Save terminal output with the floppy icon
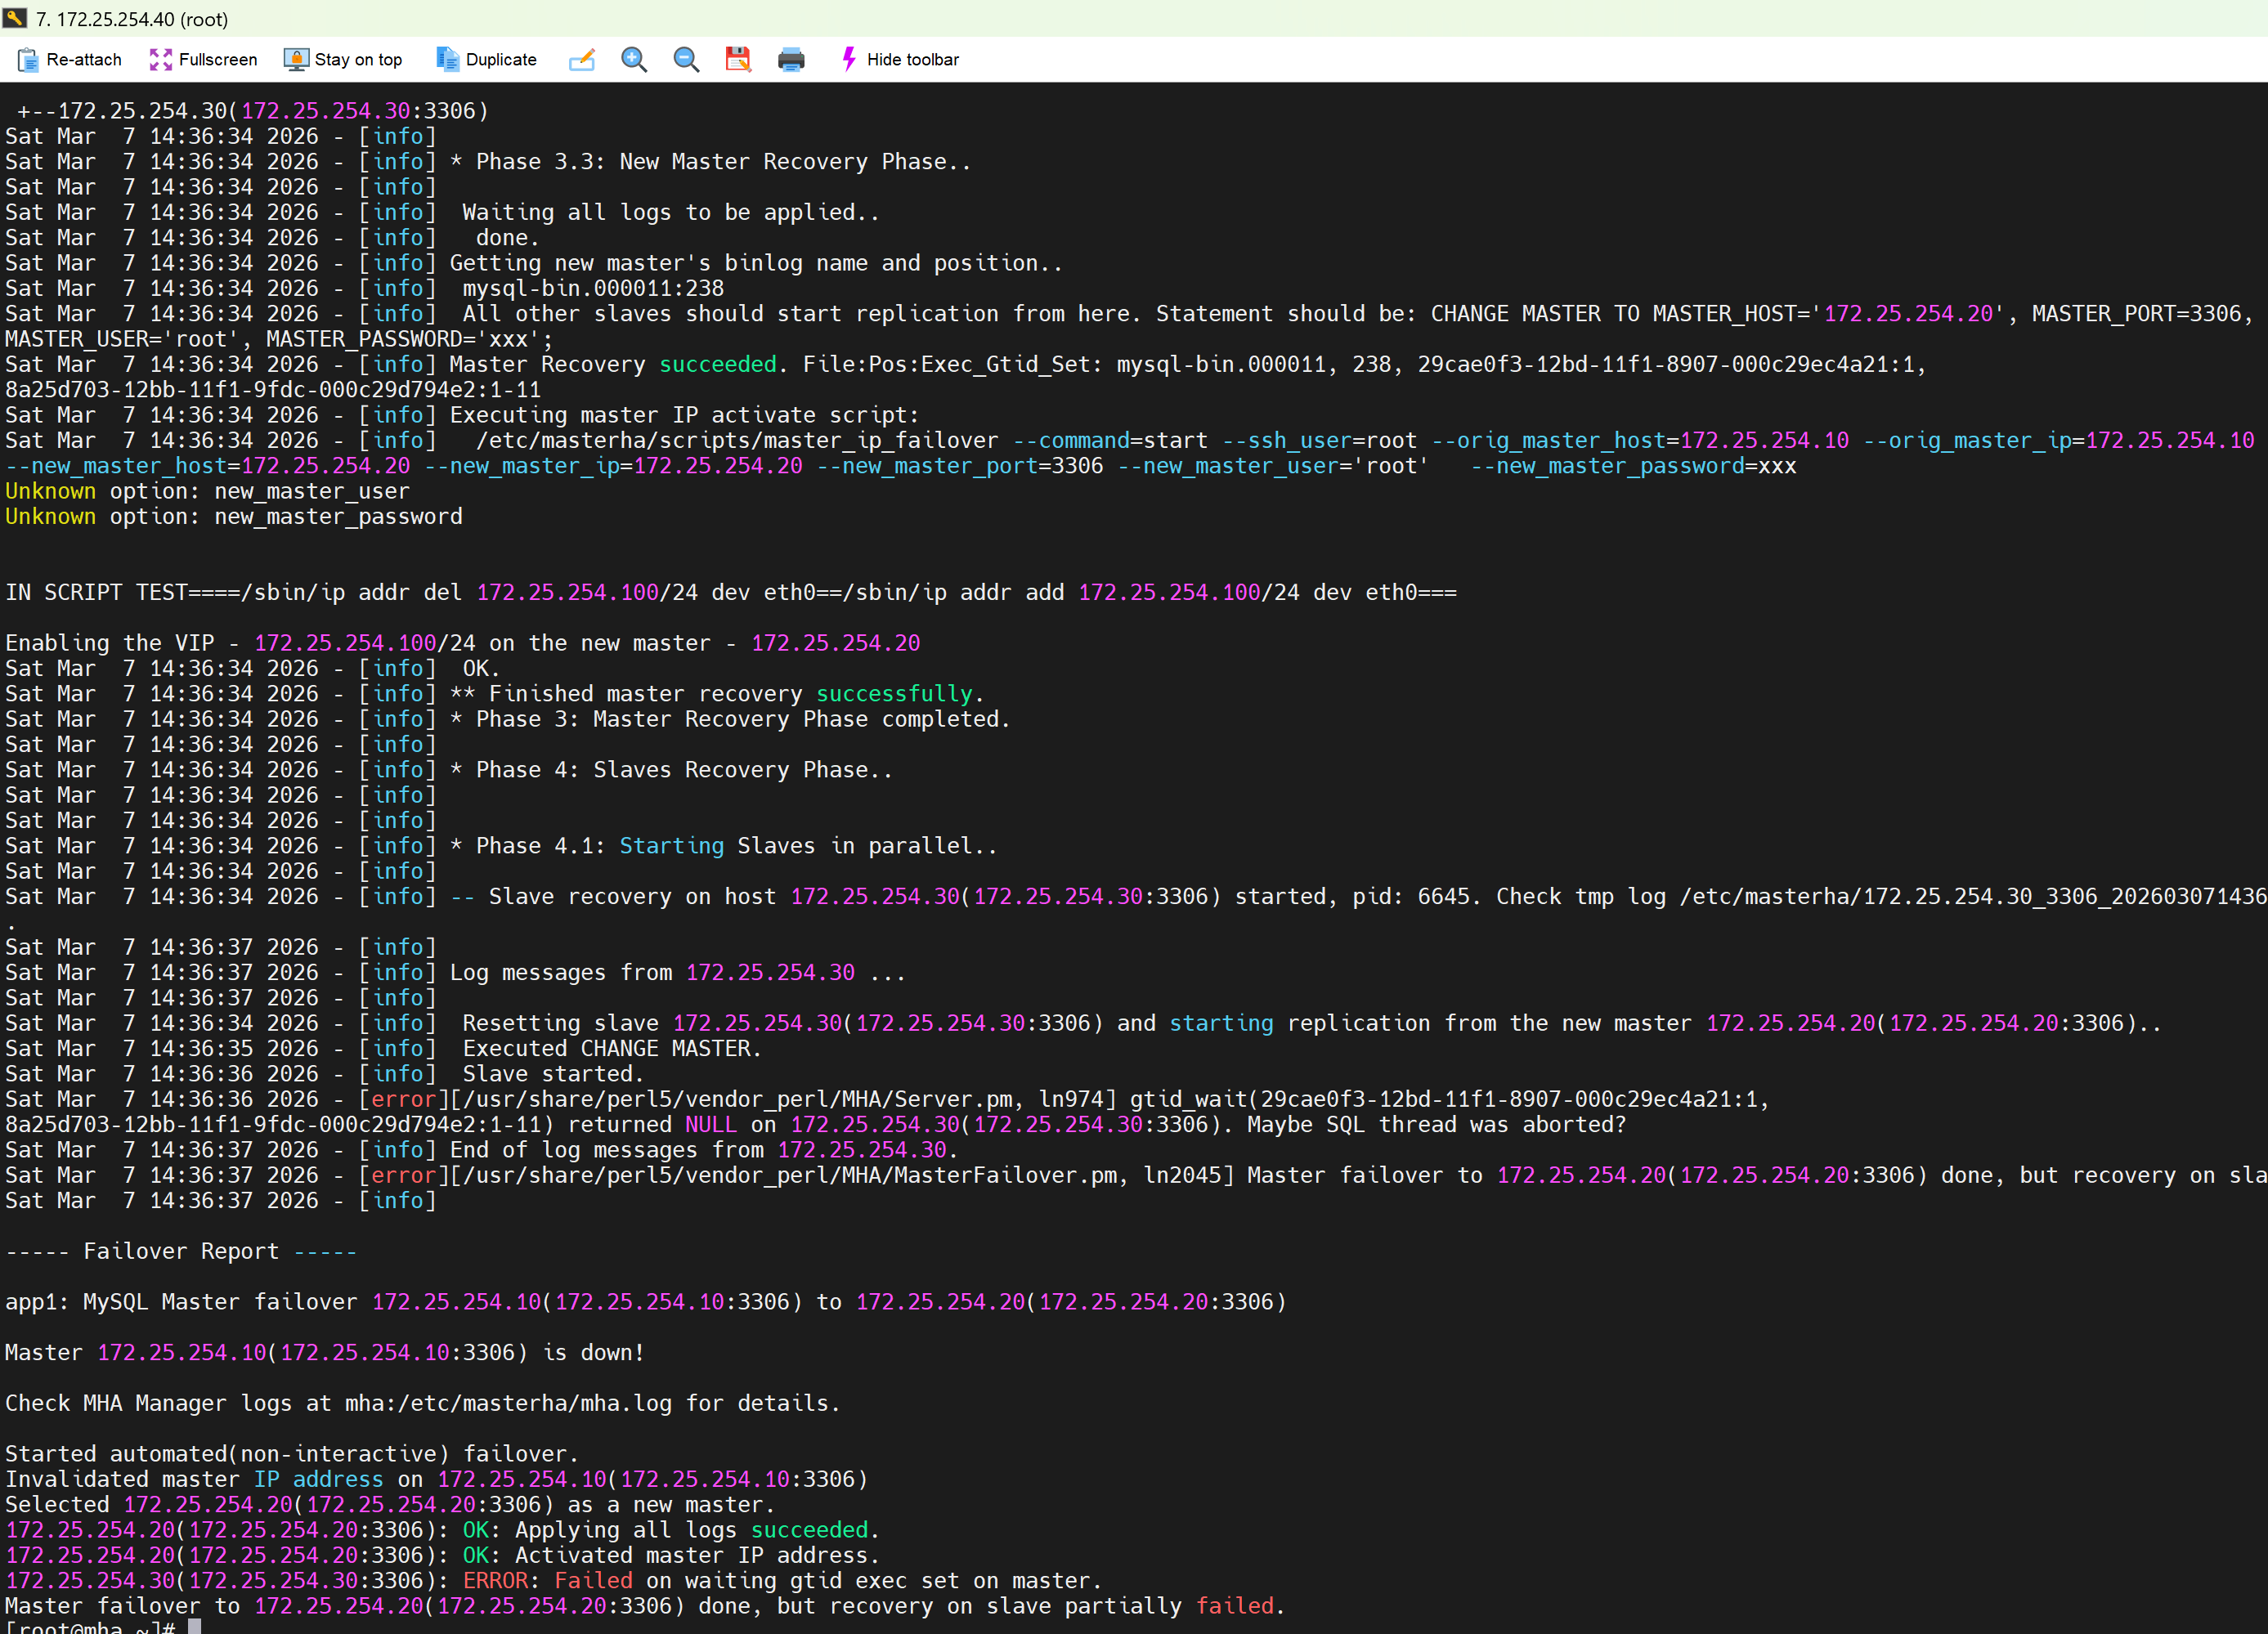Image resolution: width=2268 pixels, height=1634 pixels. 738,60
